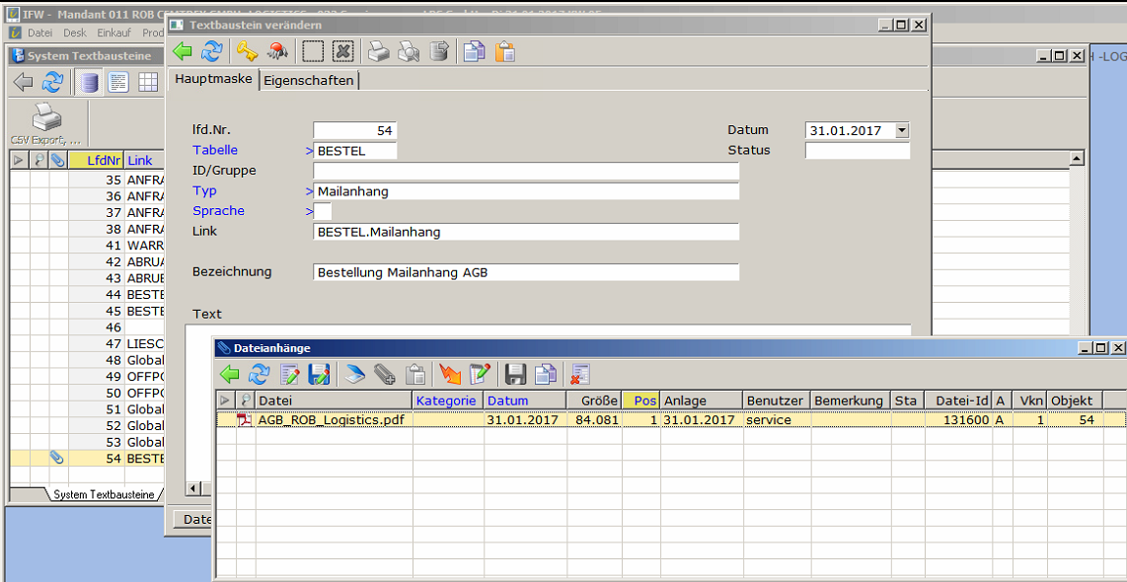Click the Kategorie column header
The width and height of the screenshot is (1127, 582).
[446, 400]
